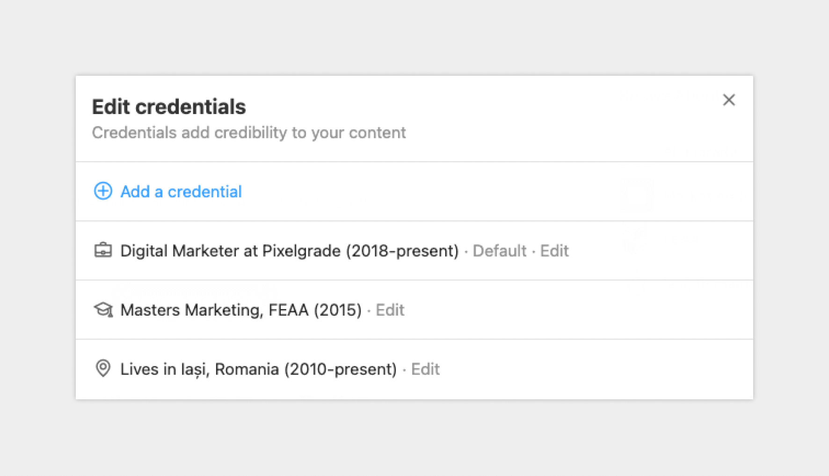The height and width of the screenshot is (476, 829).
Task: Click the location pin icon
Action: 103,368
